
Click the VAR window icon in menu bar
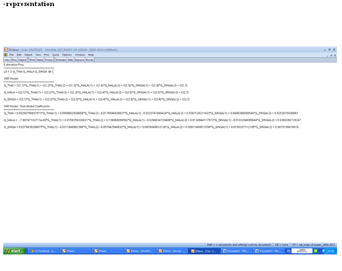(6, 55)
